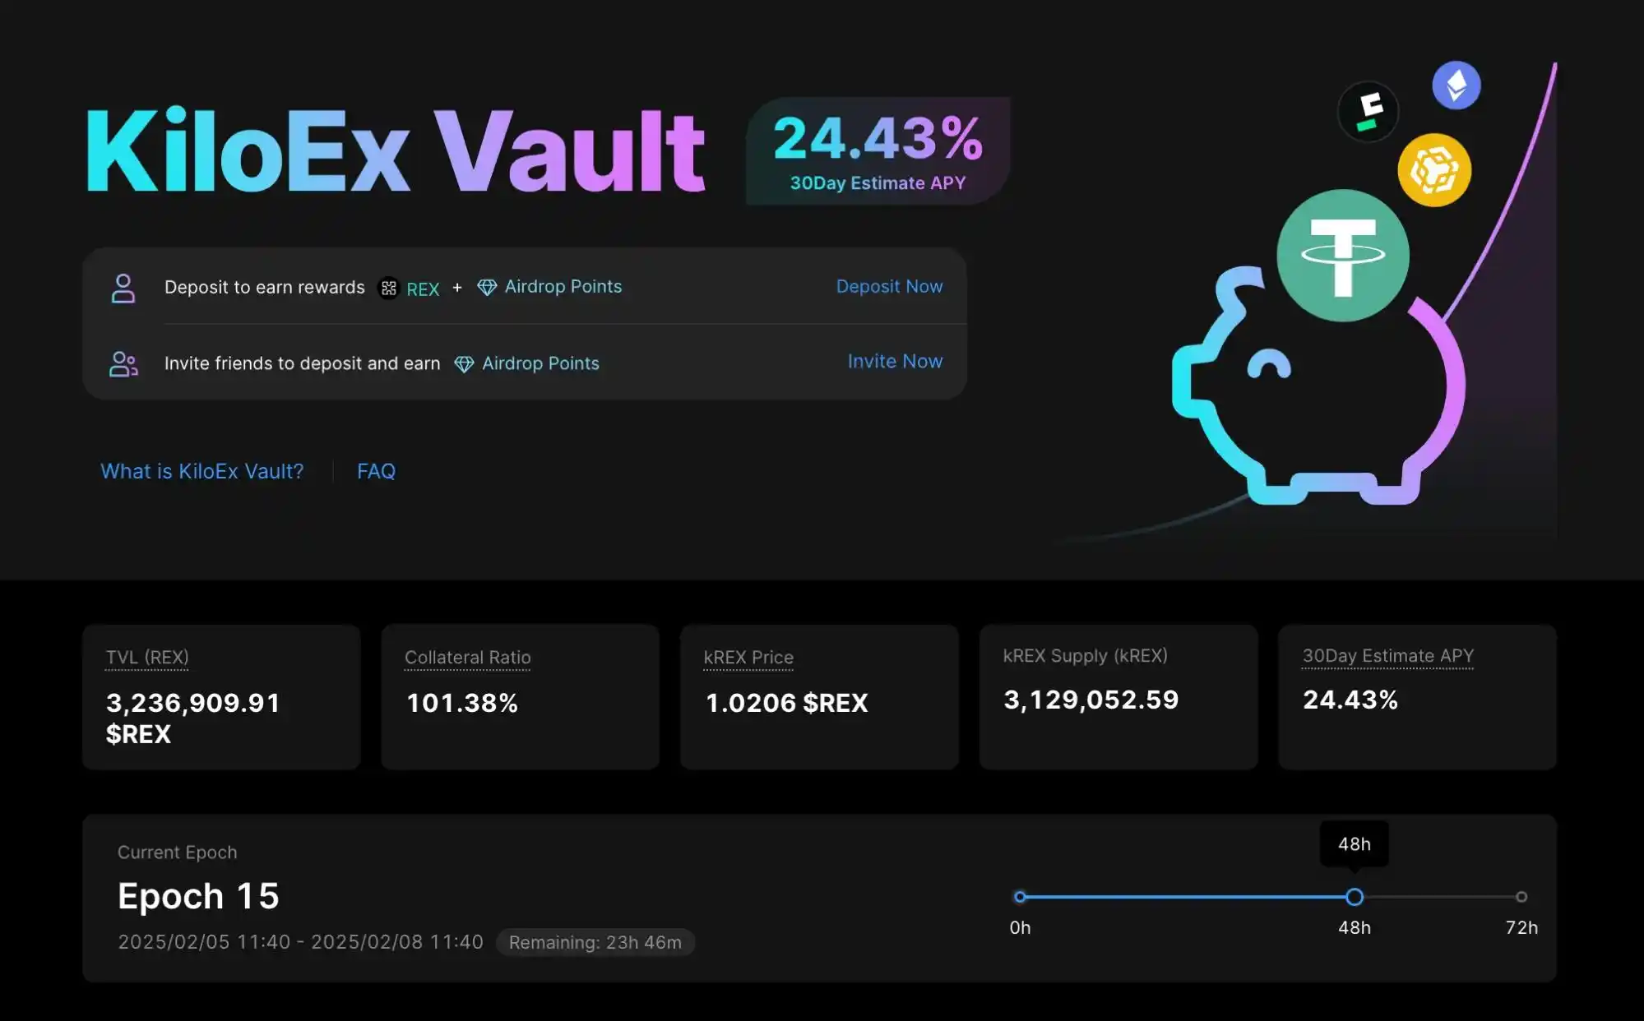The image size is (1644, 1021).
Task: Open the FAQ link
Action: (x=374, y=469)
